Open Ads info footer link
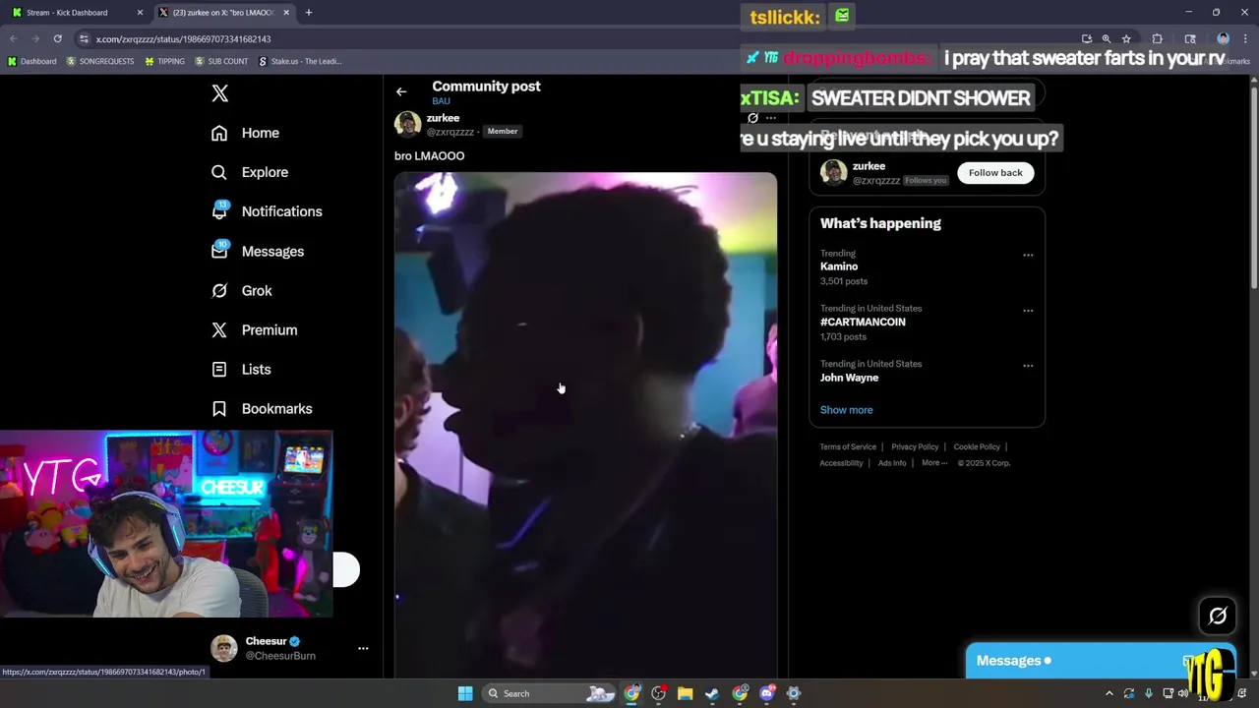 coord(892,463)
